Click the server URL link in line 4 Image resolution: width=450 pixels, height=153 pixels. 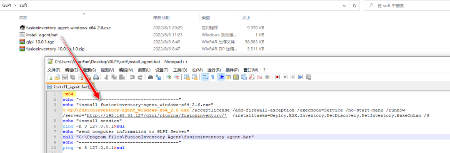(x=157, y=115)
